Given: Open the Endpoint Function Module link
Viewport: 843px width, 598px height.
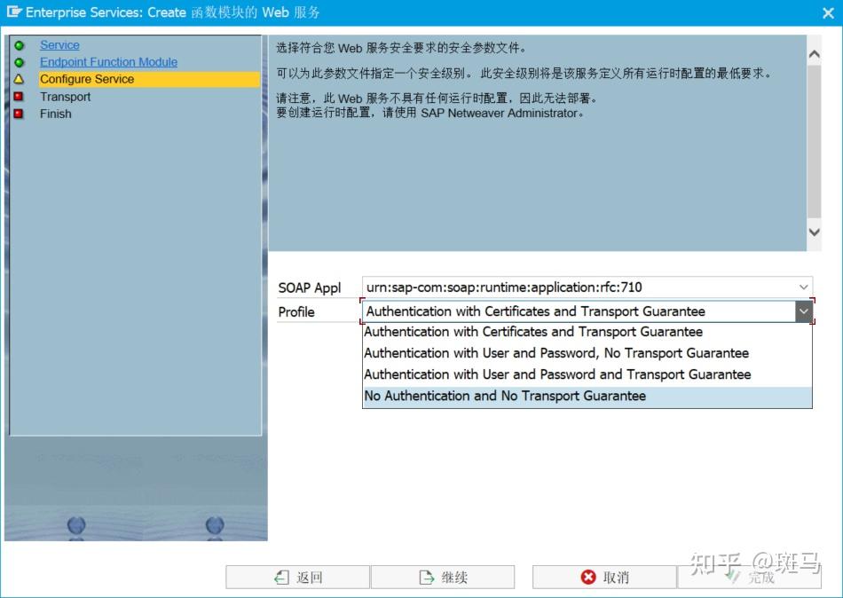Looking at the screenshot, I should 108,62.
